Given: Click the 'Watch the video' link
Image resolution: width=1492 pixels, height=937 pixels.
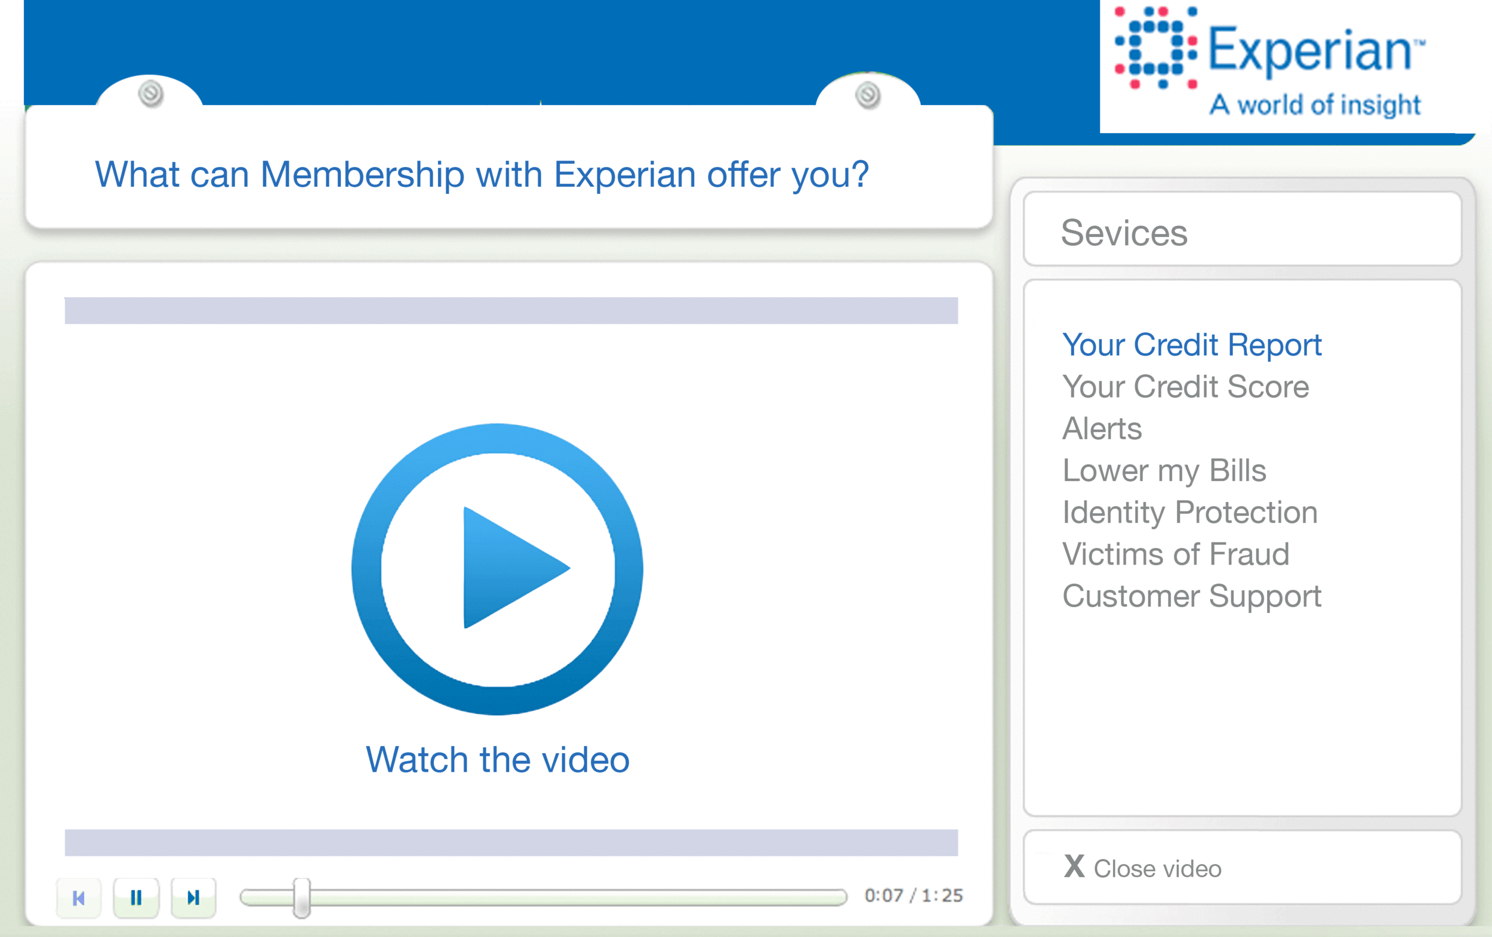Looking at the screenshot, I should pyautogui.click(x=498, y=760).
